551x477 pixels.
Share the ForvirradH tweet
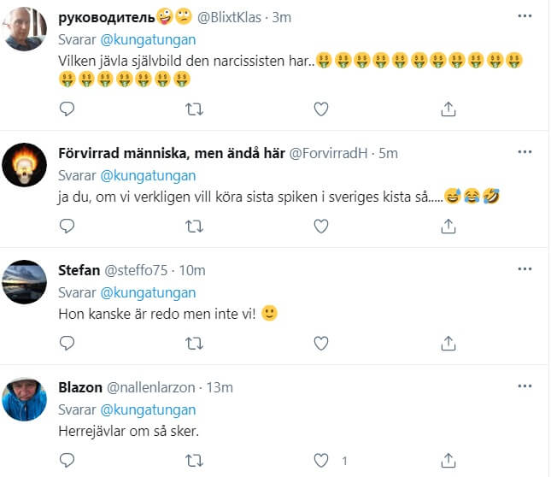point(448,226)
